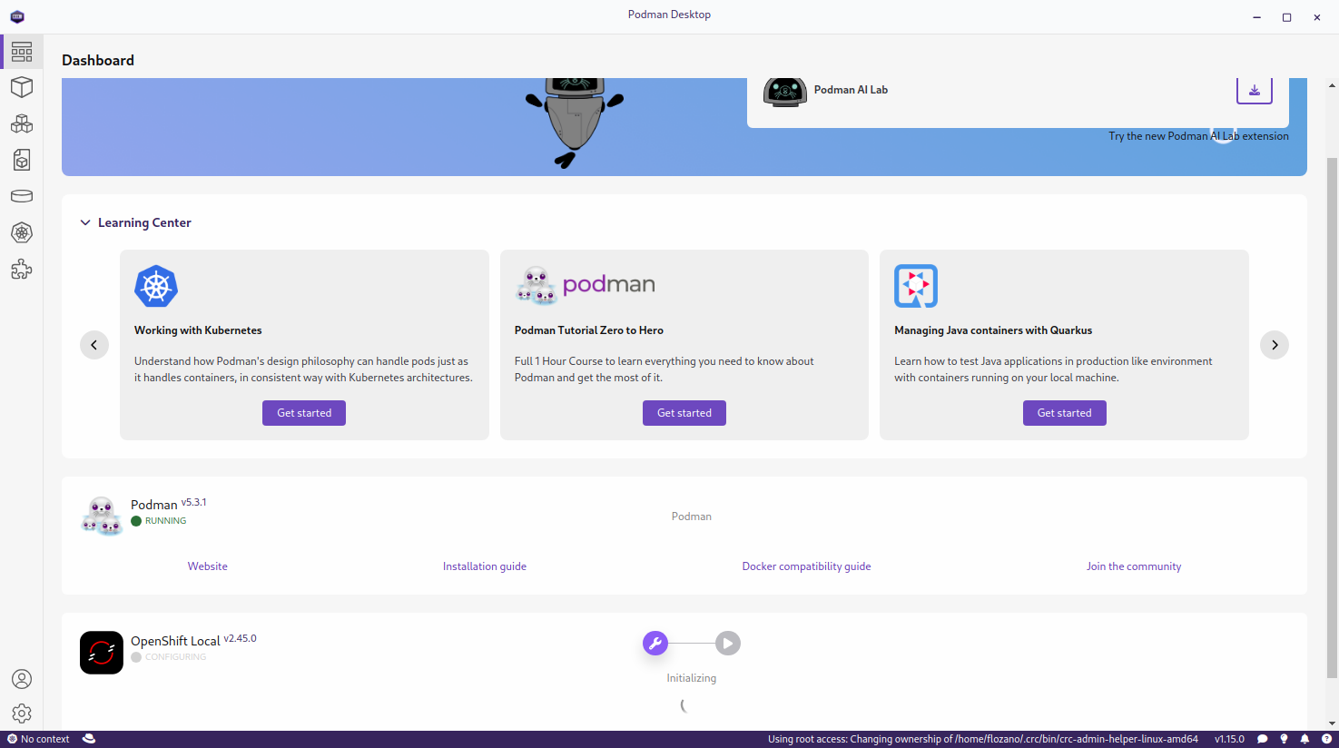
Task: Get started with Managing Java containers Quarkus
Action: tap(1065, 413)
